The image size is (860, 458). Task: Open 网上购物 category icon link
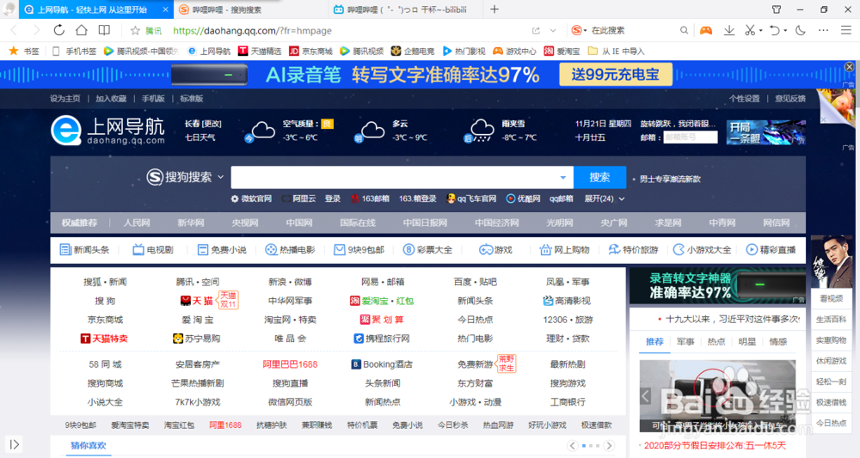coord(564,250)
